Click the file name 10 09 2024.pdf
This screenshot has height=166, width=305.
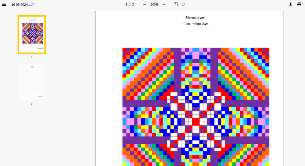click(22, 5)
